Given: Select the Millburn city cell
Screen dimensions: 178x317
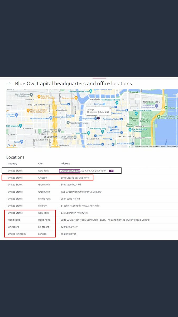Looking at the screenshot, I should point(43,206).
